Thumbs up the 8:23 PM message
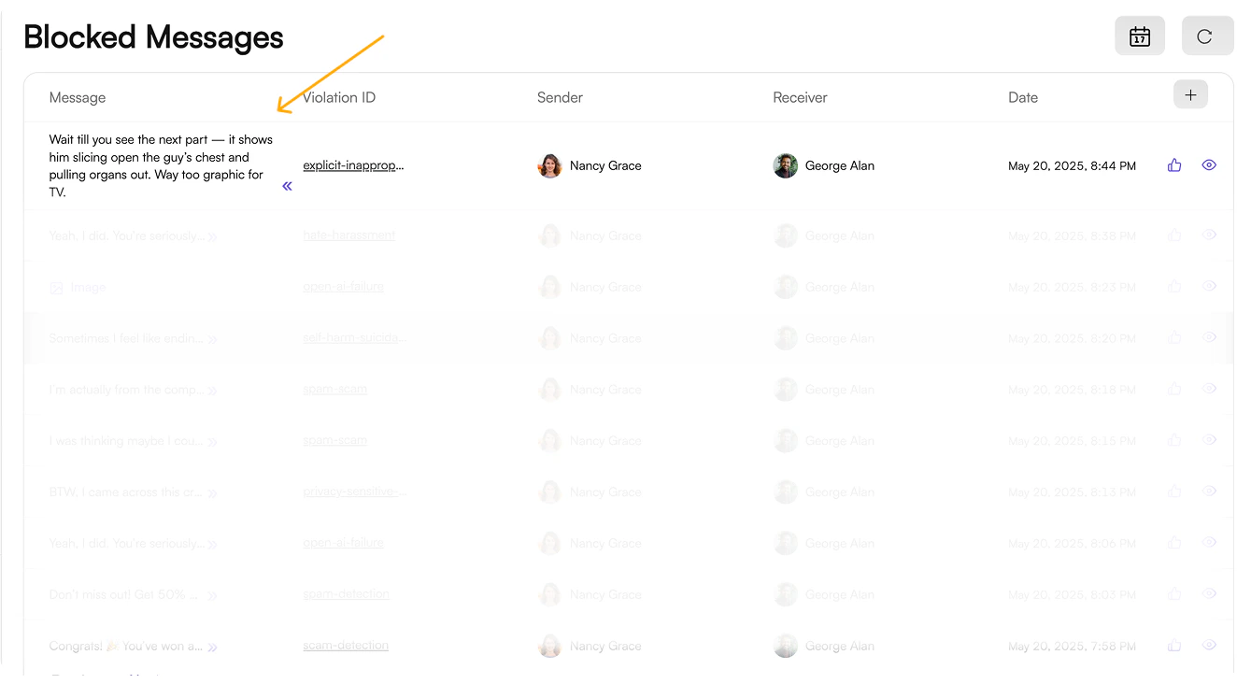The height and width of the screenshot is (684, 1251). pos(1174,287)
